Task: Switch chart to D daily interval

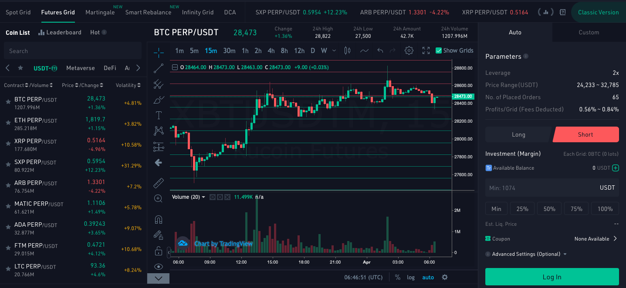Action: [313, 50]
